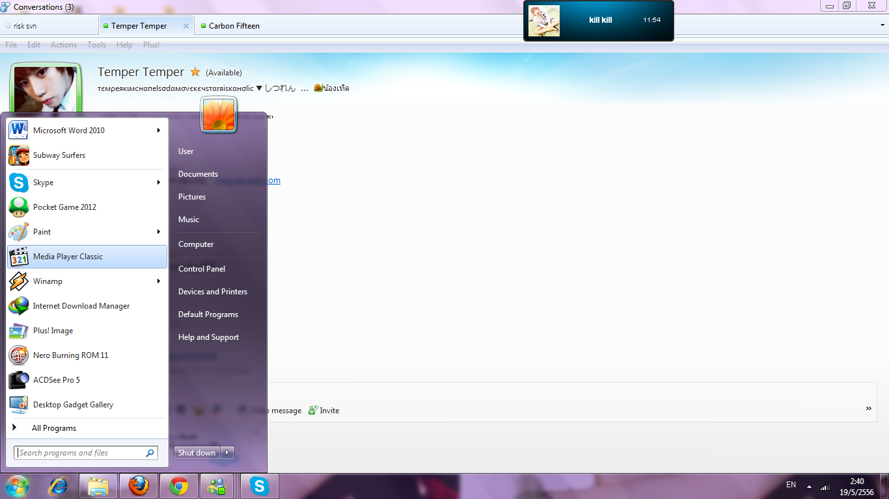Open Pictures from the Start menu
Image resolution: width=889 pixels, height=499 pixels.
(192, 197)
